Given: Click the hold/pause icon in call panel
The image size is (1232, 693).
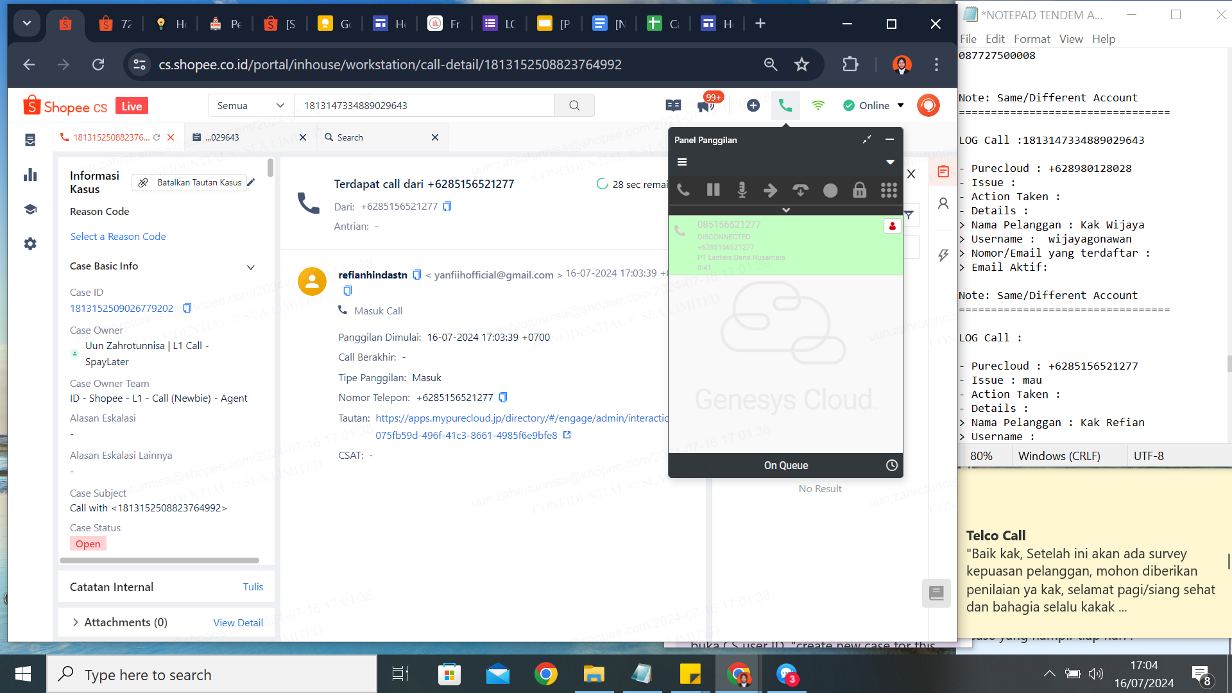Looking at the screenshot, I should pos(713,190).
